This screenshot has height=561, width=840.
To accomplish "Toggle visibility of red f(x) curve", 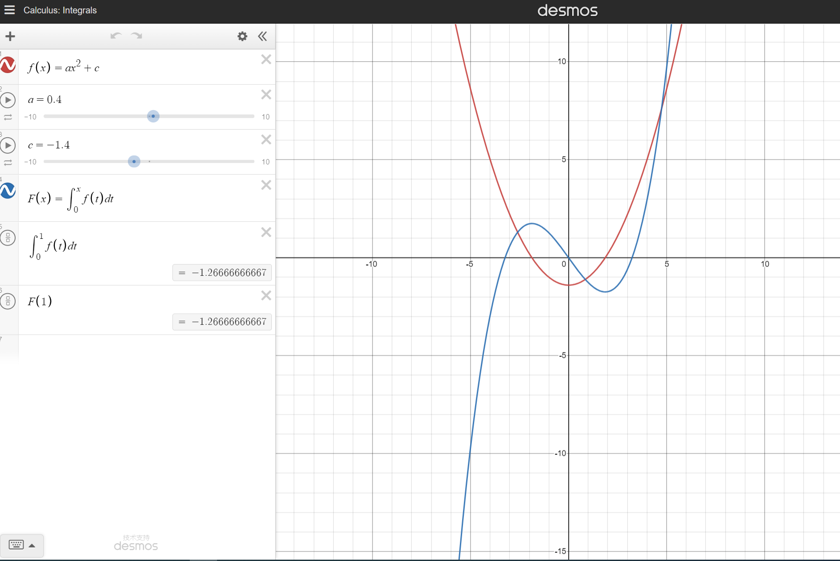I will (8, 65).
